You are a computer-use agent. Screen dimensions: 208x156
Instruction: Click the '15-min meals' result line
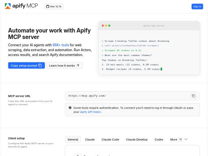point(130,65)
